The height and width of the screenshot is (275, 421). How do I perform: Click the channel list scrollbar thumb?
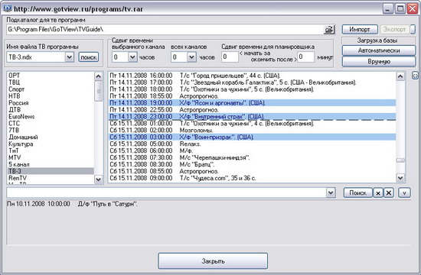click(x=99, y=91)
